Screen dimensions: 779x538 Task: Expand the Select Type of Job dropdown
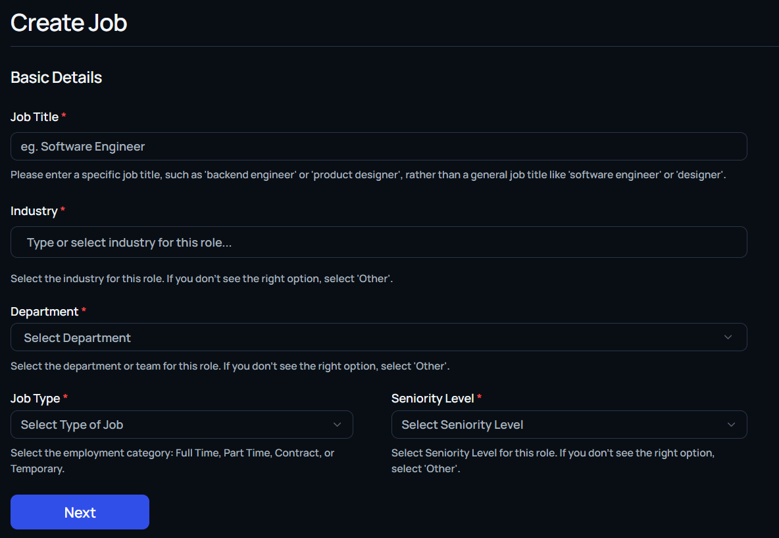pos(181,425)
